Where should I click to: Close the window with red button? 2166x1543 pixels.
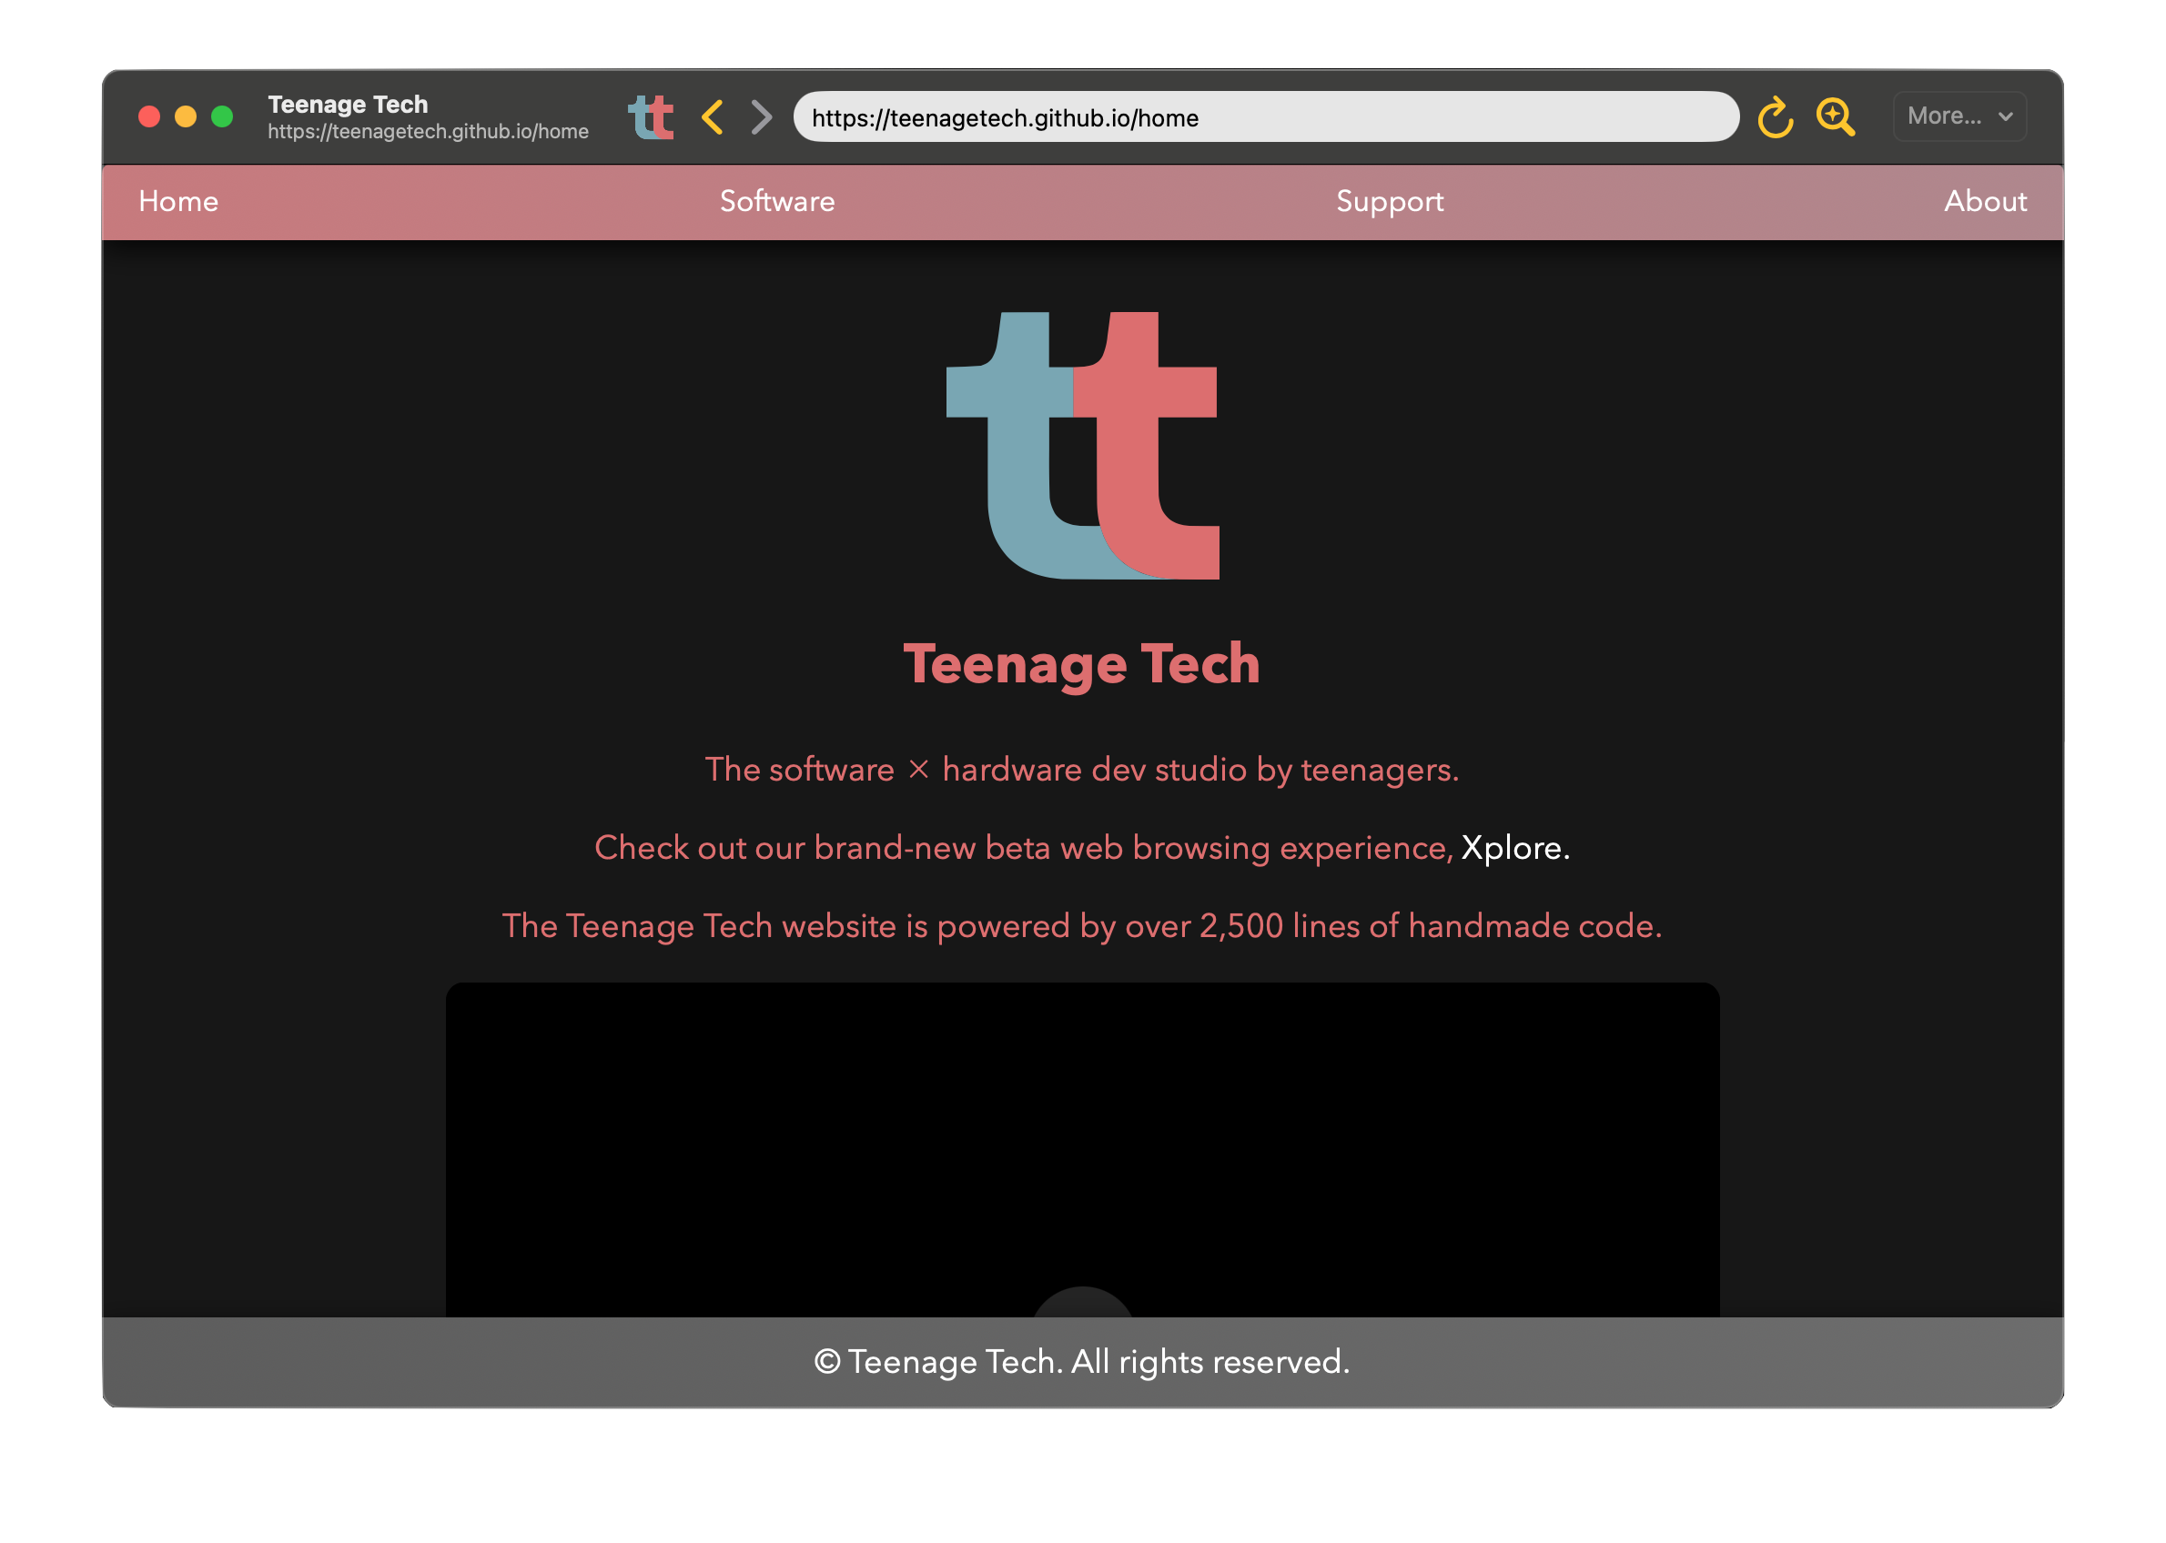pos(149,116)
